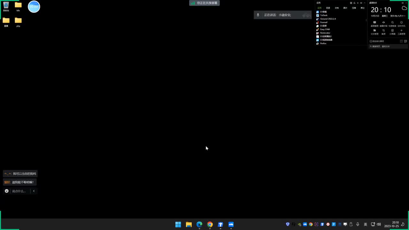Collapse the 桌面助手 panel with chevron
Viewport: 409px width, 230px height.
pos(406,3)
